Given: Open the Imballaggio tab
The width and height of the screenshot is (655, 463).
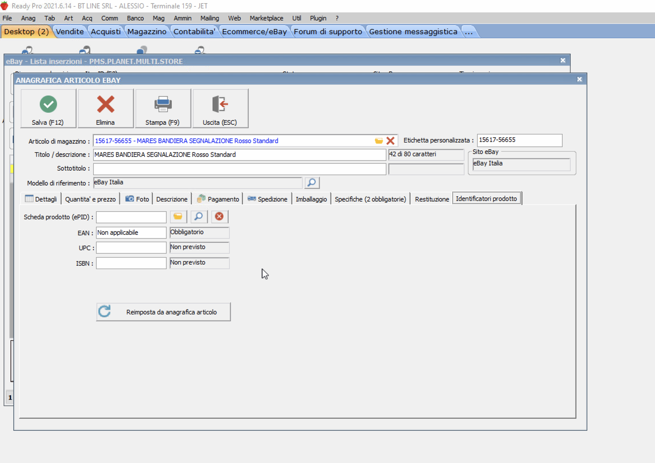Looking at the screenshot, I should [311, 199].
